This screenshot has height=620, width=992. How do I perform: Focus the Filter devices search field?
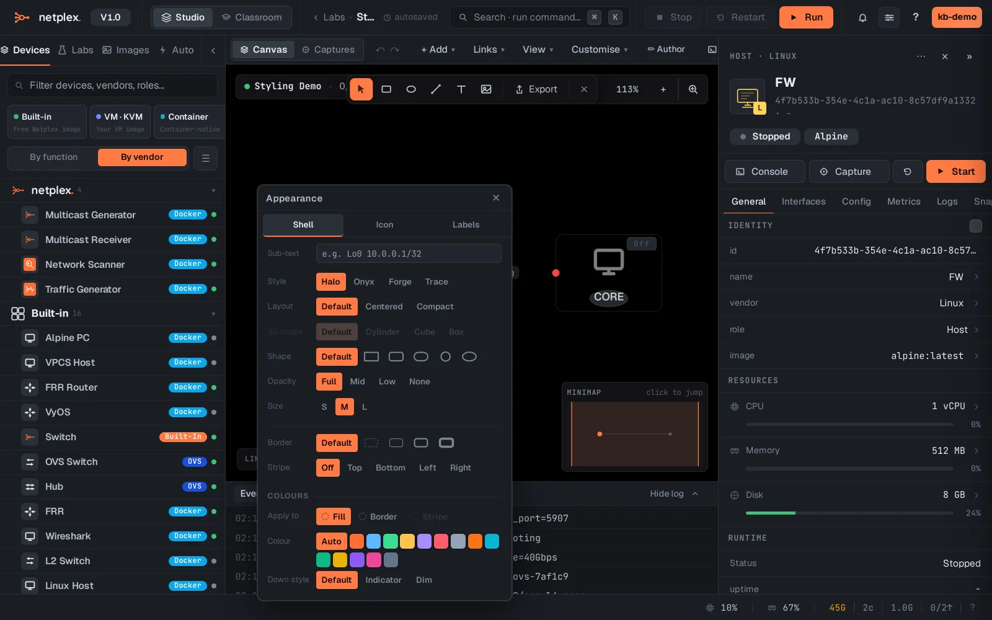(x=112, y=86)
